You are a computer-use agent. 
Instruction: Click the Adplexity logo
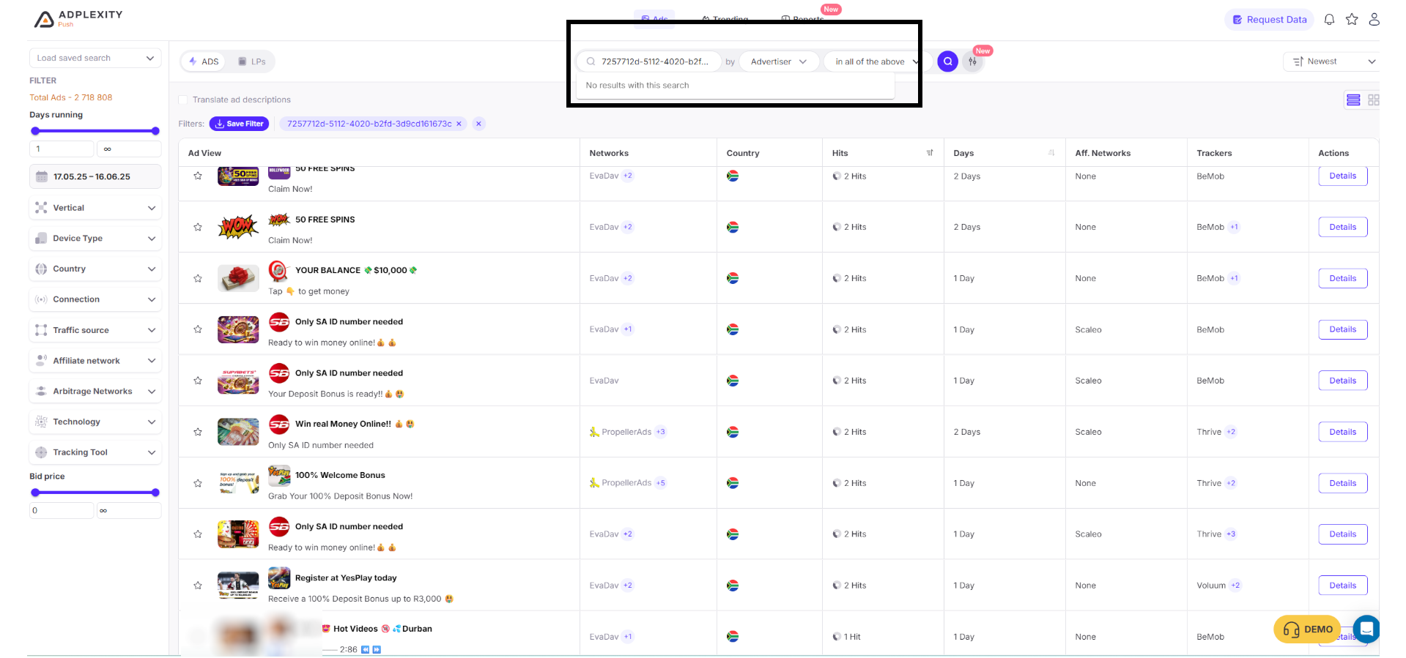(79, 18)
